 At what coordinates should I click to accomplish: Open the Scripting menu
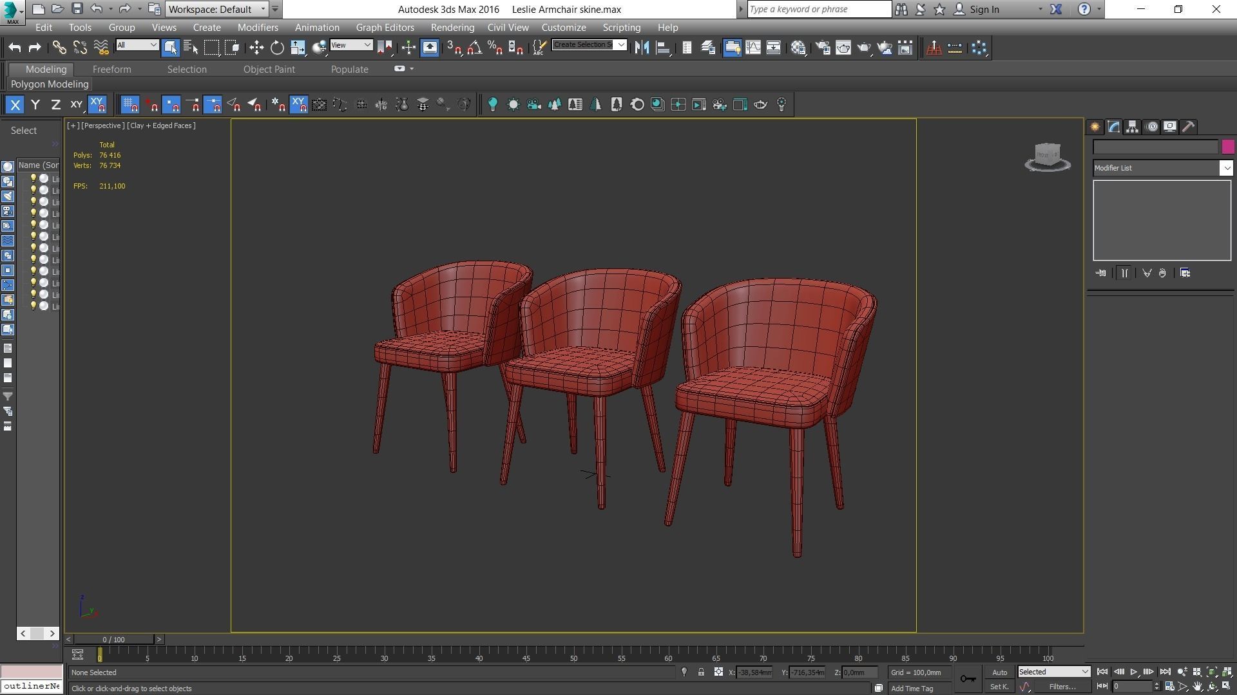pos(621,28)
